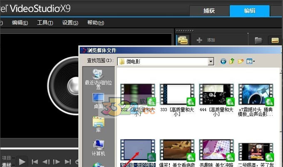Jump to start of clip button
This screenshot has width=283, height=167.
35,162
